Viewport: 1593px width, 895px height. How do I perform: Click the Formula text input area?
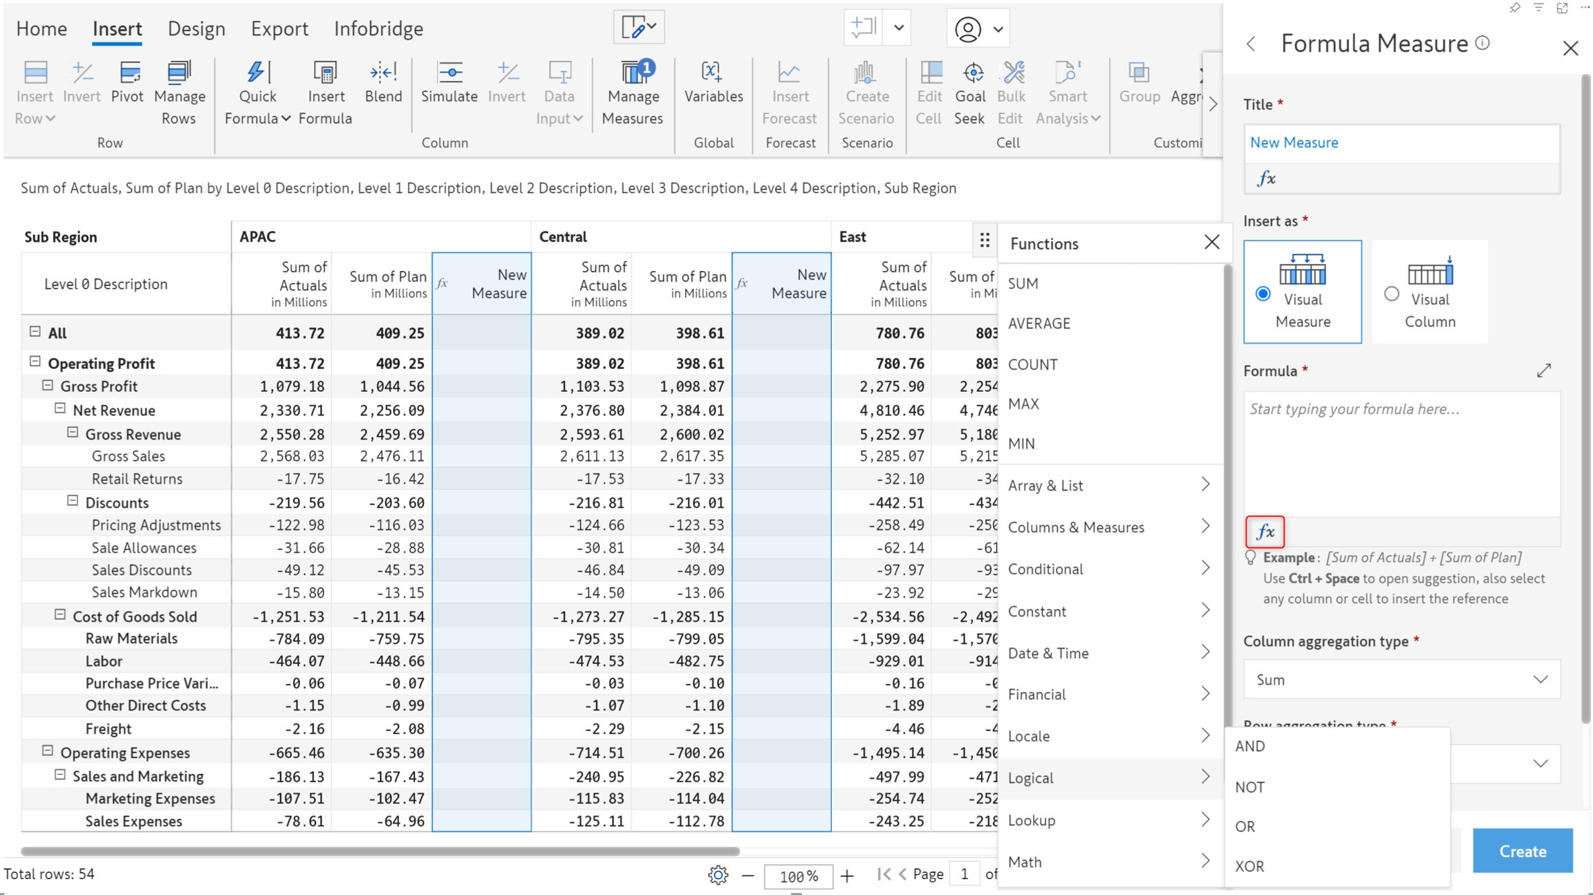point(1401,453)
